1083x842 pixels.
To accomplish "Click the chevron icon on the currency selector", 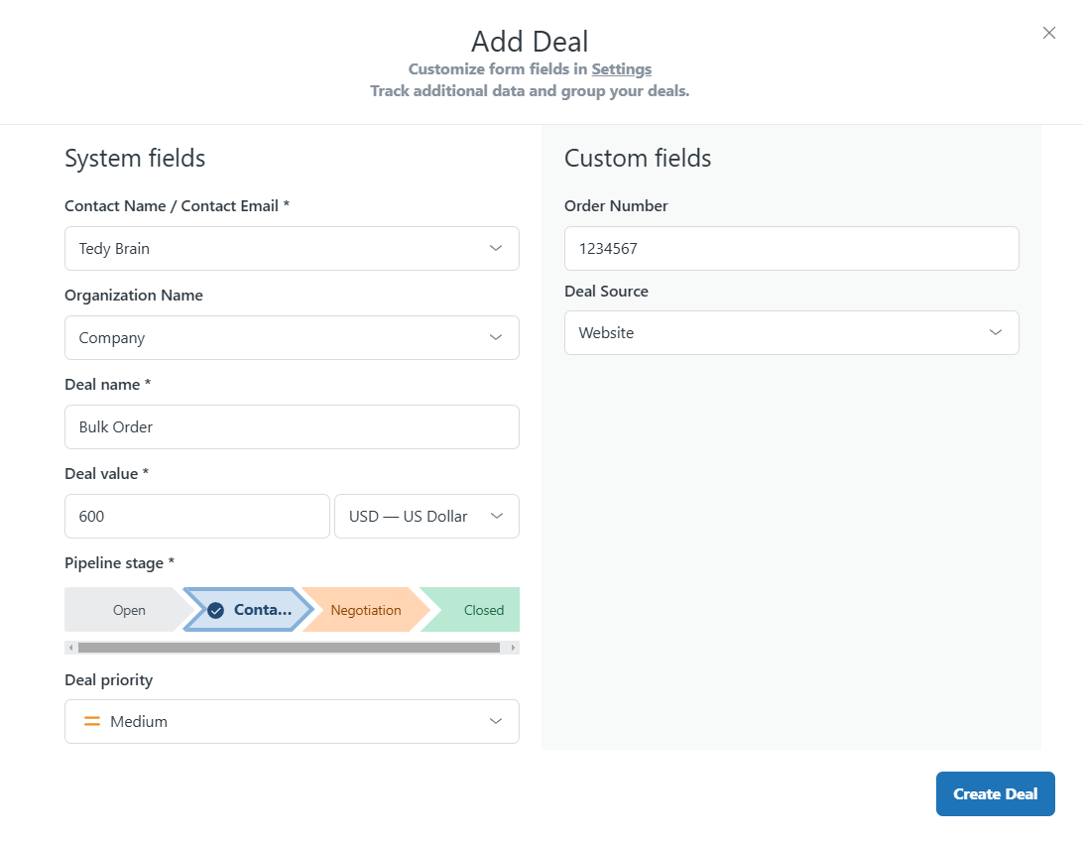I will [496, 516].
